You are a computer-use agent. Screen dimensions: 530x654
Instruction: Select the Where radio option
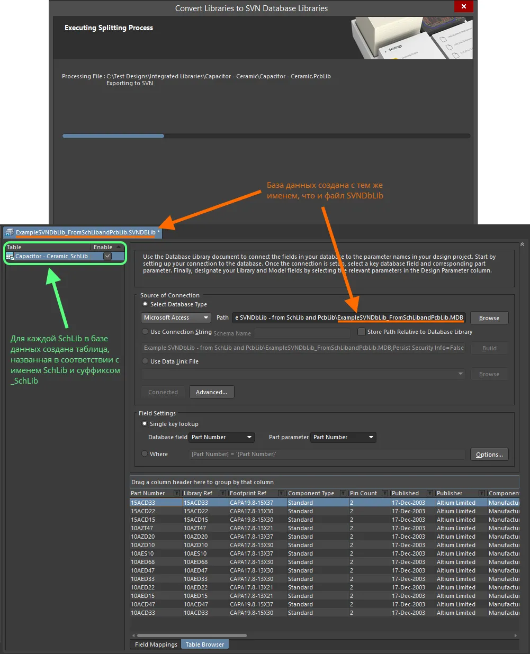[145, 454]
